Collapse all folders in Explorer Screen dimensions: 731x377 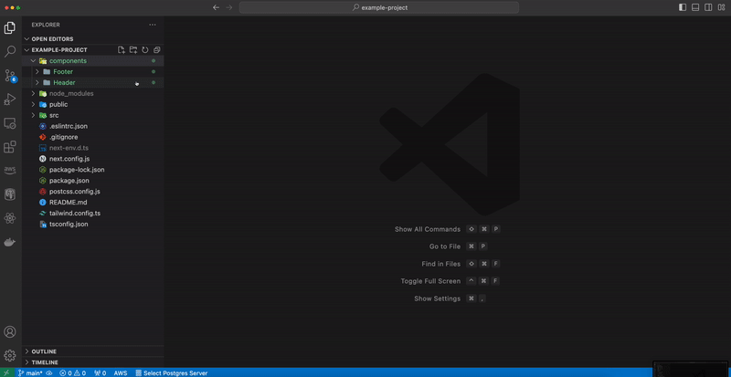coord(156,50)
